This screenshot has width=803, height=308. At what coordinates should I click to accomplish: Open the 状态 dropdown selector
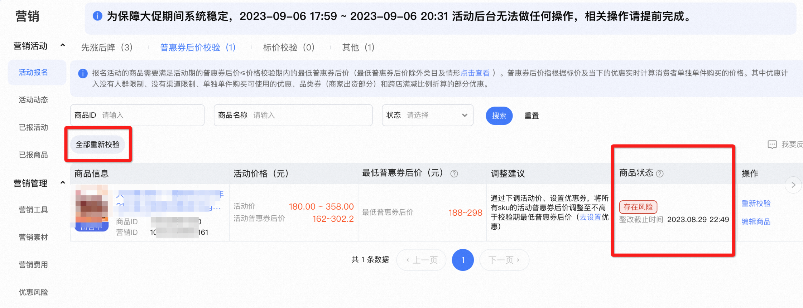coord(428,115)
